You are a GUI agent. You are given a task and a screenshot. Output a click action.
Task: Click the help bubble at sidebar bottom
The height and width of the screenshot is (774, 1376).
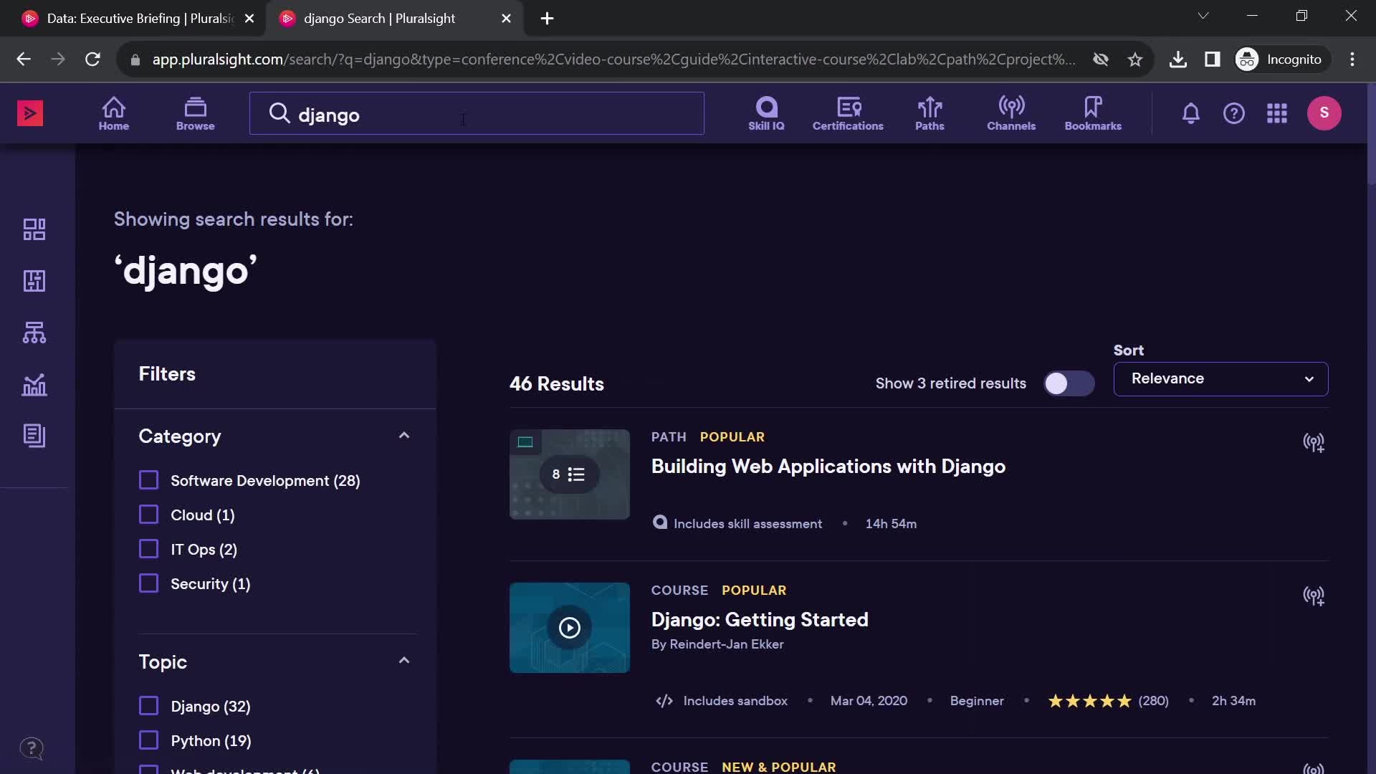pyautogui.click(x=32, y=749)
